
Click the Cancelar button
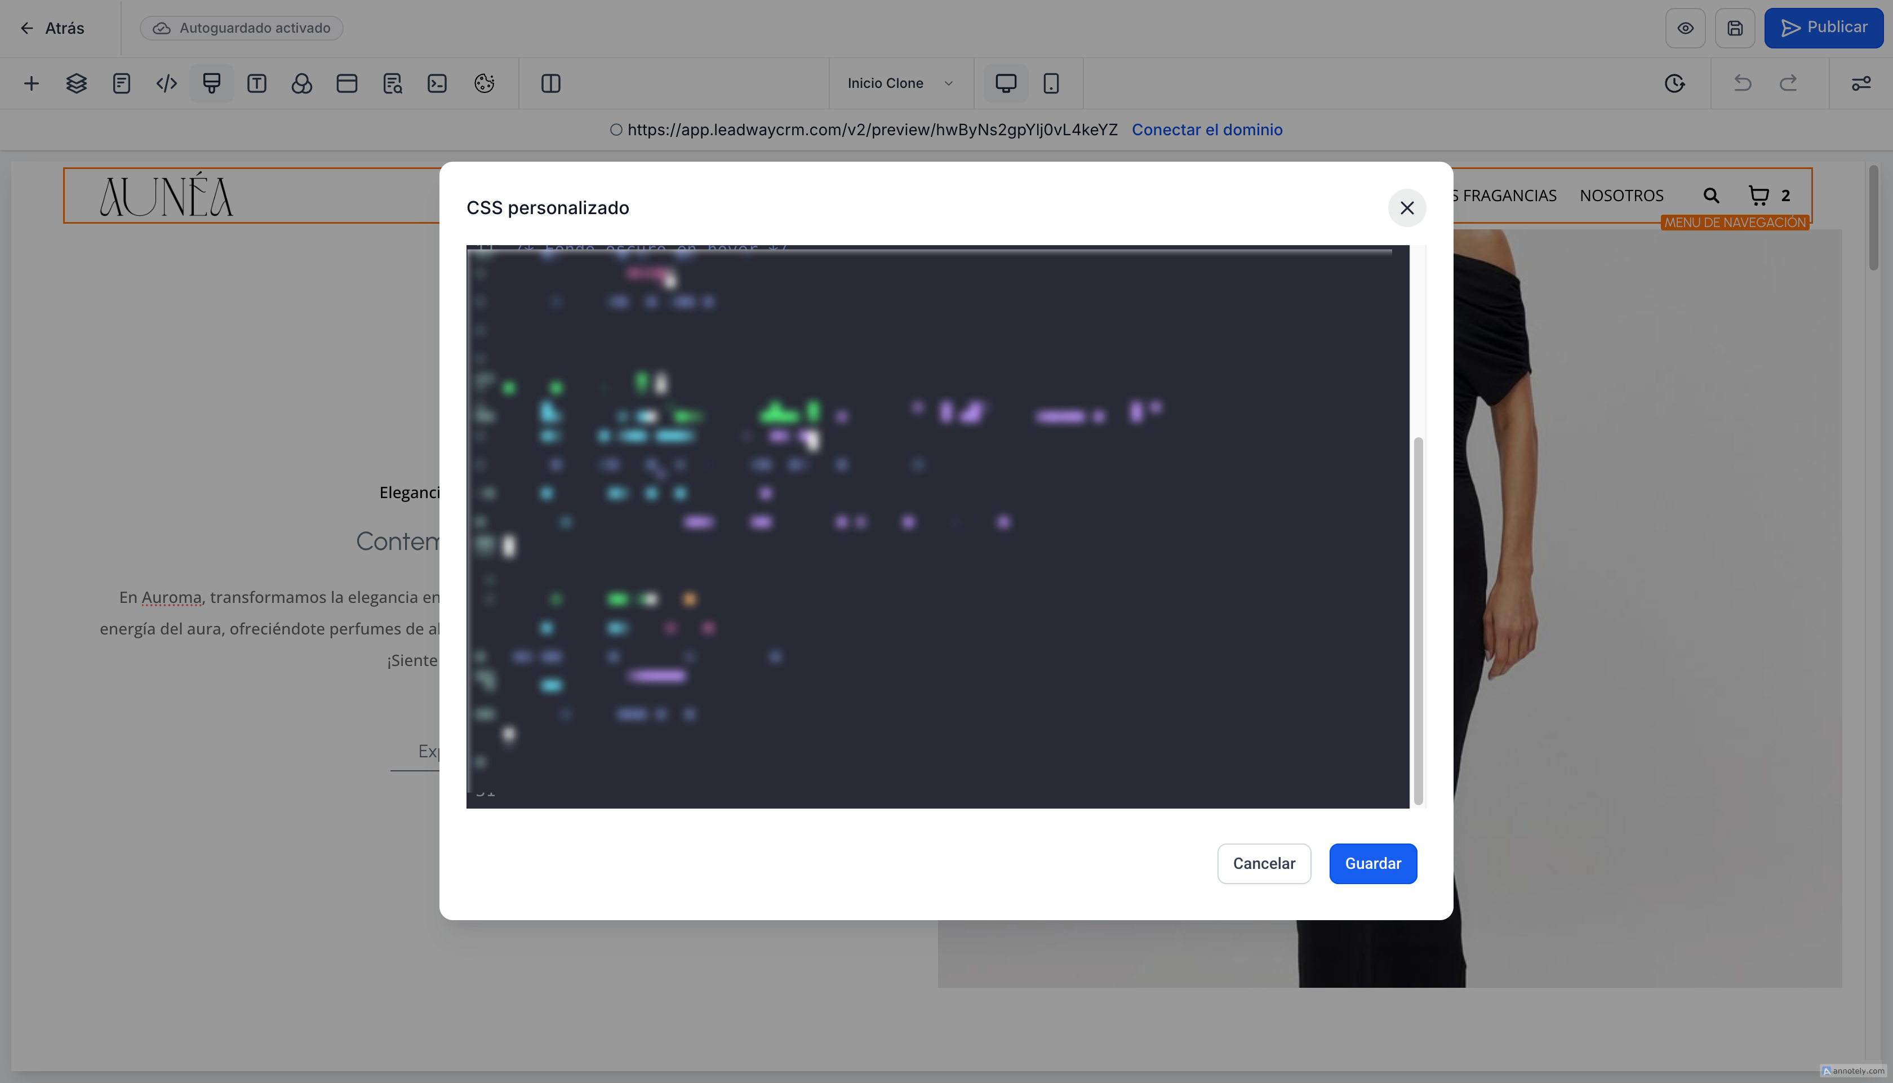pyautogui.click(x=1263, y=864)
